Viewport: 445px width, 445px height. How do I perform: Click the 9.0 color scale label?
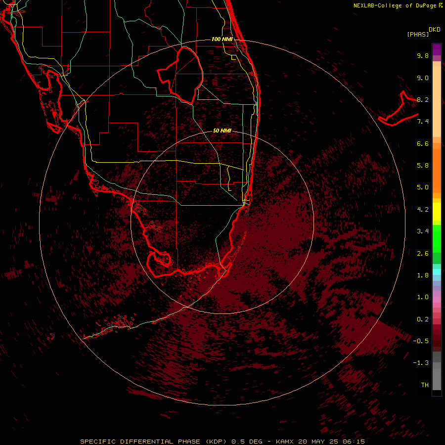(x=423, y=78)
